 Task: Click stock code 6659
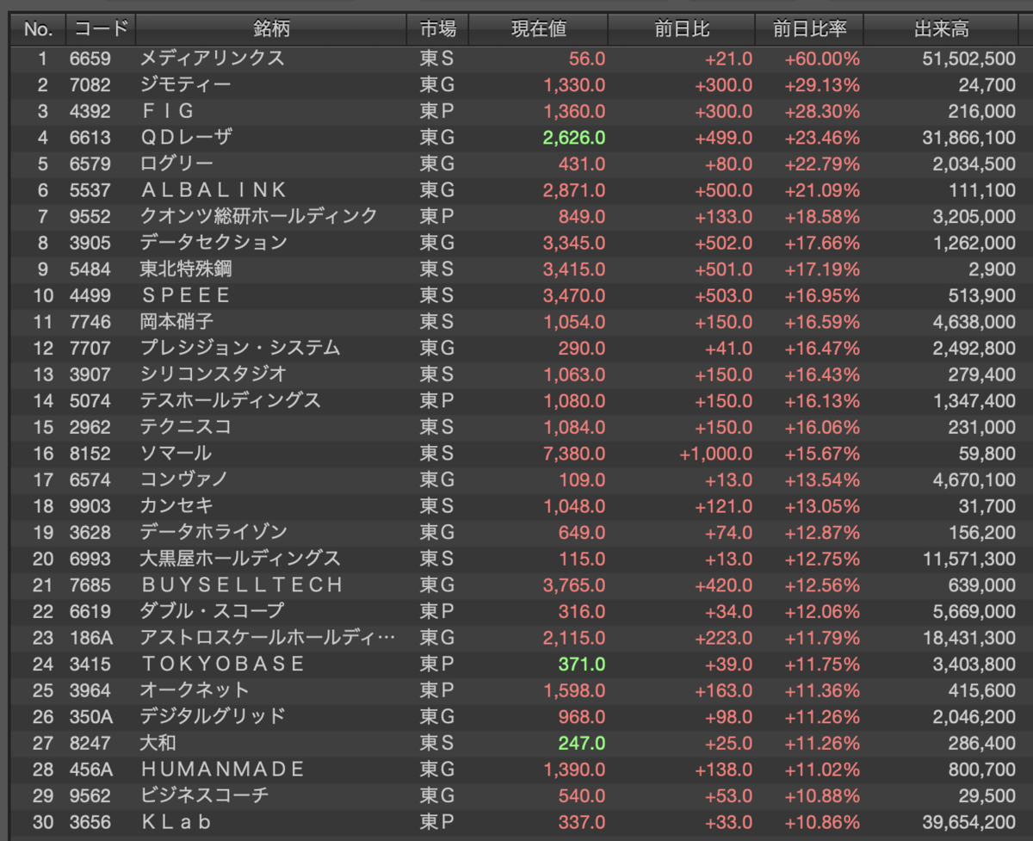(x=90, y=59)
